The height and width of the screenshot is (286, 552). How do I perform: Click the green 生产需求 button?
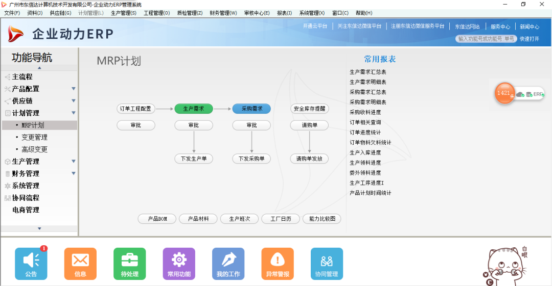tap(194, 109)
